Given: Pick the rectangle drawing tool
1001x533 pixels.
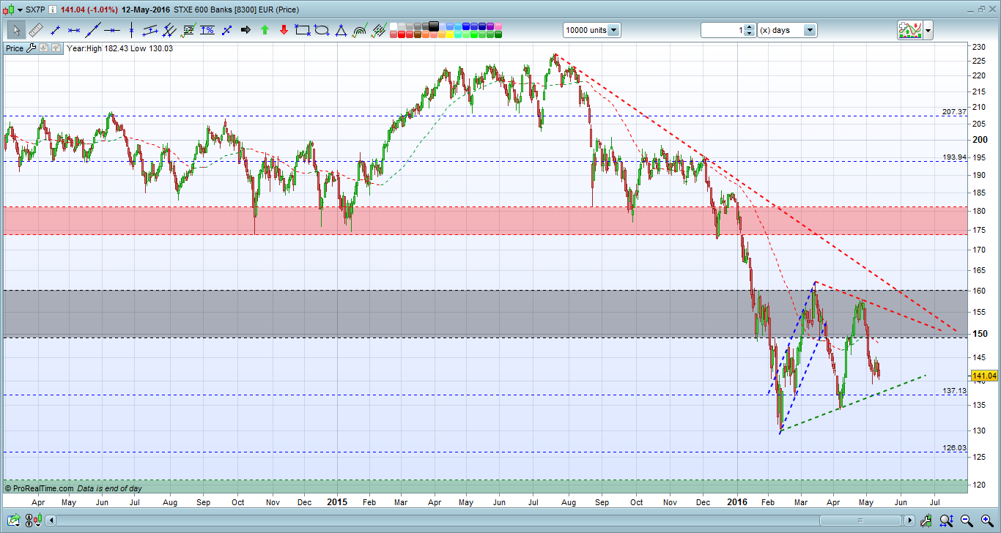Looking at the screenshot, I should pyautogui.click(x=303, y=30).
